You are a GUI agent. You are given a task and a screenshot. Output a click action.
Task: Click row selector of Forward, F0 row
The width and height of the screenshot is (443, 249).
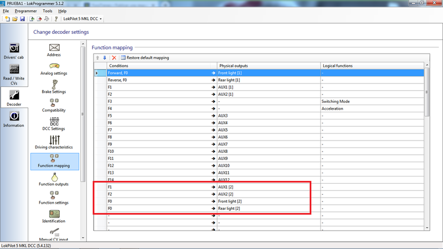tap(100, 73)
